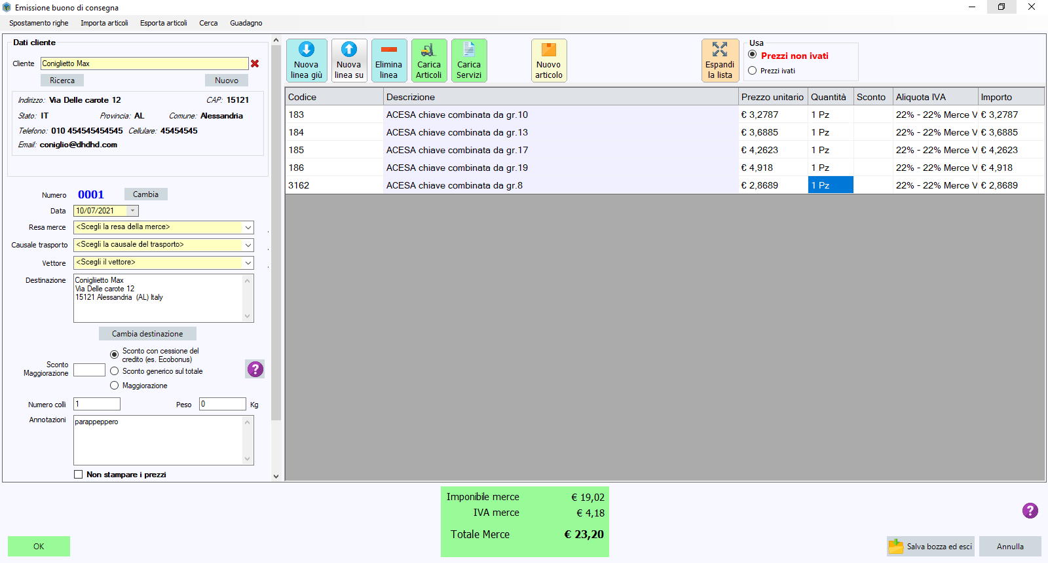Open Carica Servizi document icon
The image size is (1048, 563).
pyautogui.click(x=468, y=60)
